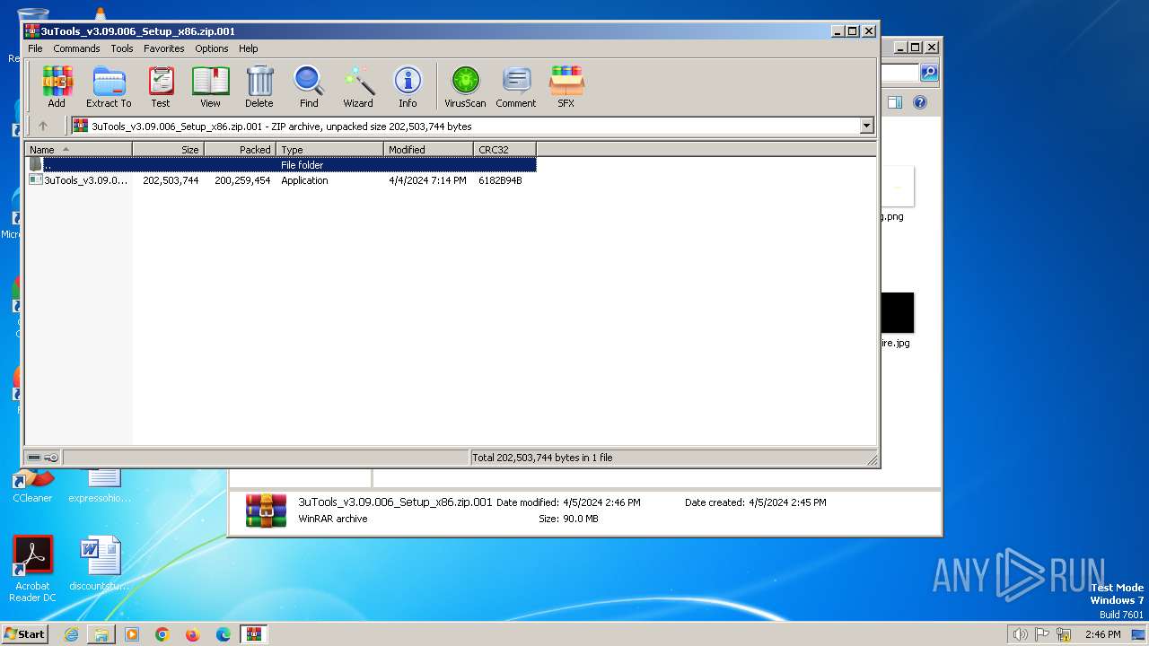Image resolution: width=1149 pixels, height=646 pixels.
Task: Click the taskbar clock showing 2:46 PM
Action: tap(1102, 634)
